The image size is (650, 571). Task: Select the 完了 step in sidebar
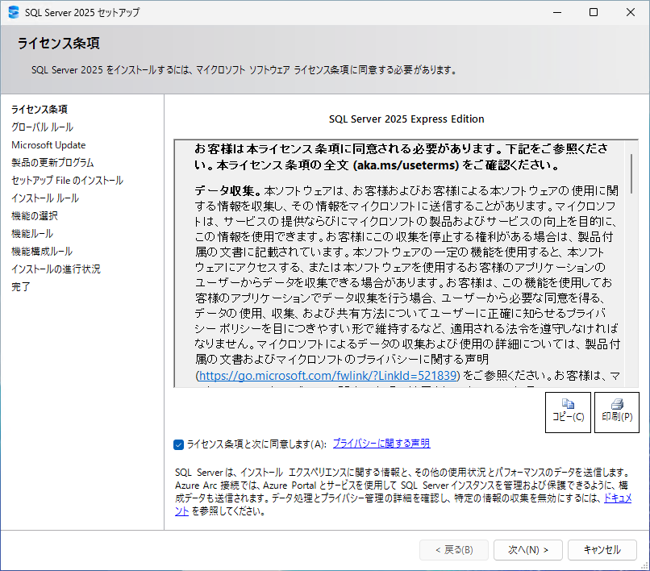coord(21,287)
